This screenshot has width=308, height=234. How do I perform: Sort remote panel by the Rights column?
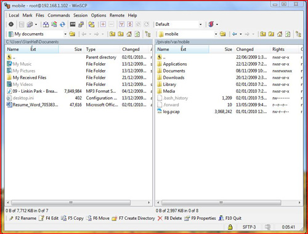click(x=285, y=49)
